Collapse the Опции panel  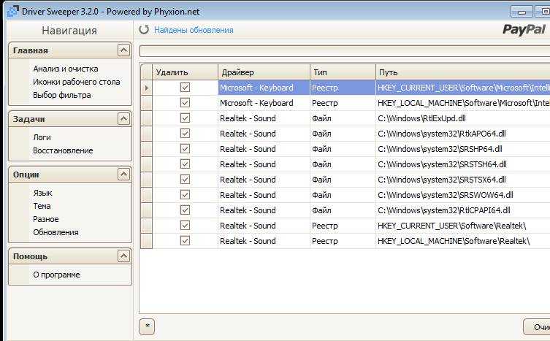(123, 175)
